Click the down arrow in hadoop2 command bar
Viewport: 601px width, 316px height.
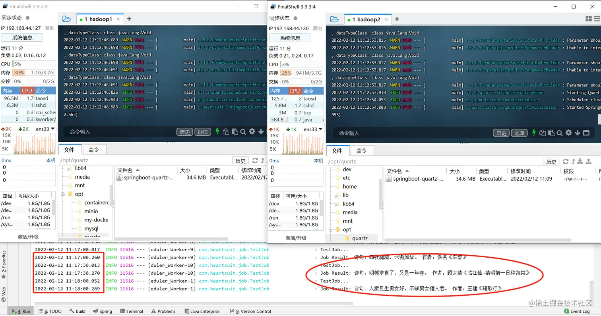578,133
